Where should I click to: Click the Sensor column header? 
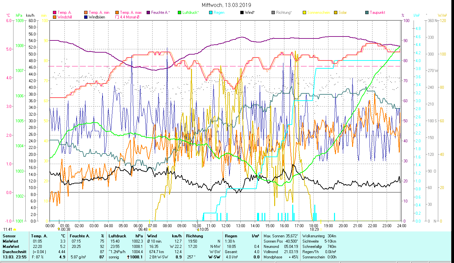[x=9, y=236]
